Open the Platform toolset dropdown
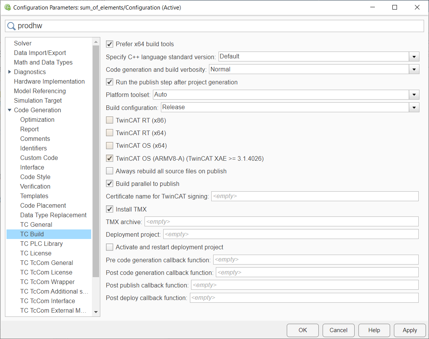This screenshot has height=339, width=429. [x=414, y=95]
